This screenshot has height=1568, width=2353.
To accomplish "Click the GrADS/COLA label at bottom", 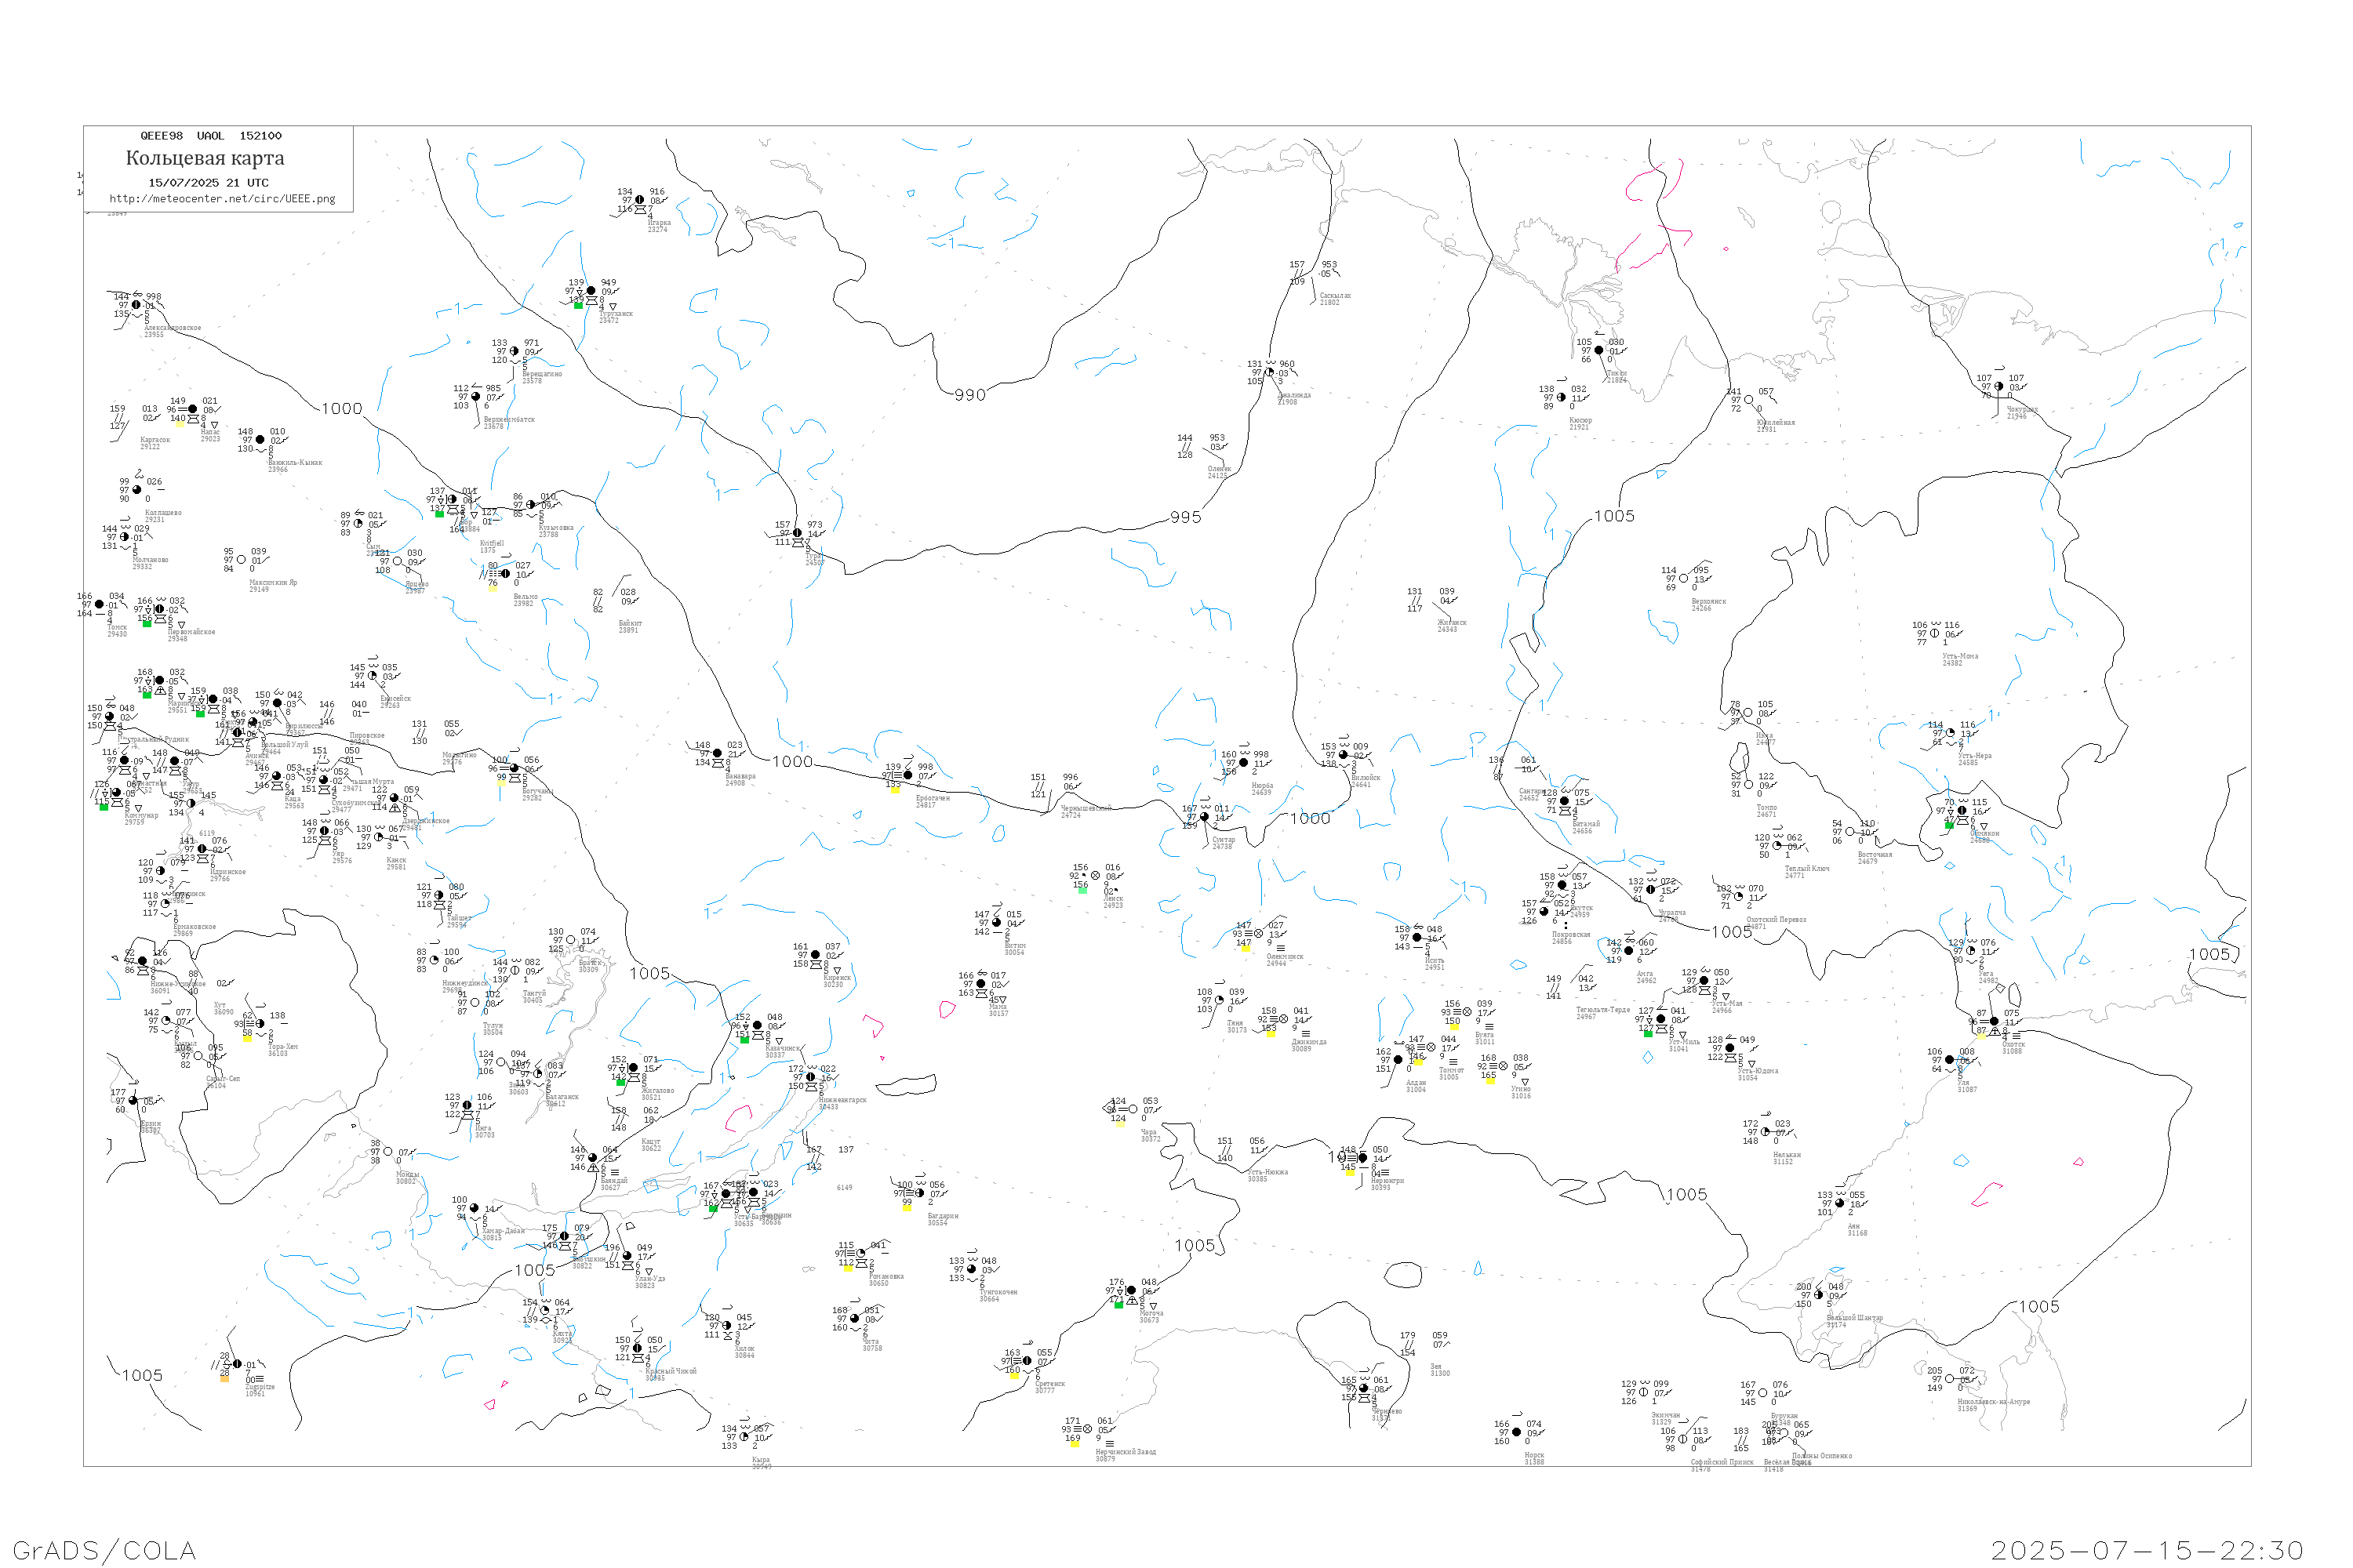I will point(104,1550).
